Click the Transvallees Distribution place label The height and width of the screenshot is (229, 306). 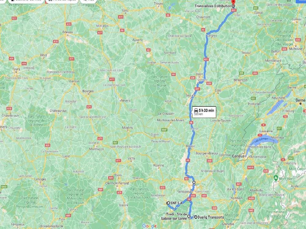(x=213, y=6)
